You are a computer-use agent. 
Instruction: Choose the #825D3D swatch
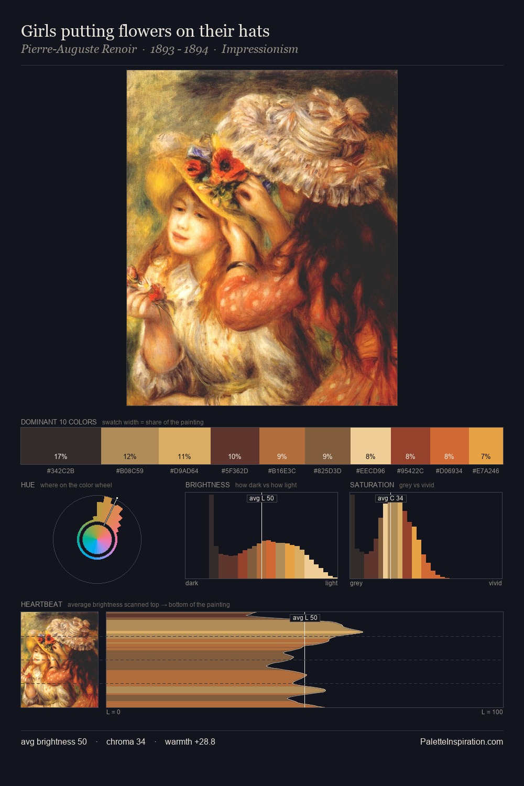(327, 446)
